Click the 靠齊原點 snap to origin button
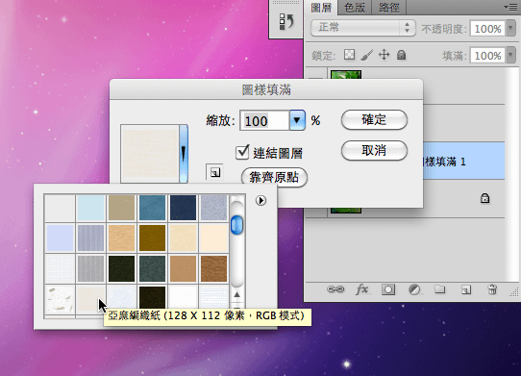Viewport: 521px width, 376px height. click(x=274, y=177)
